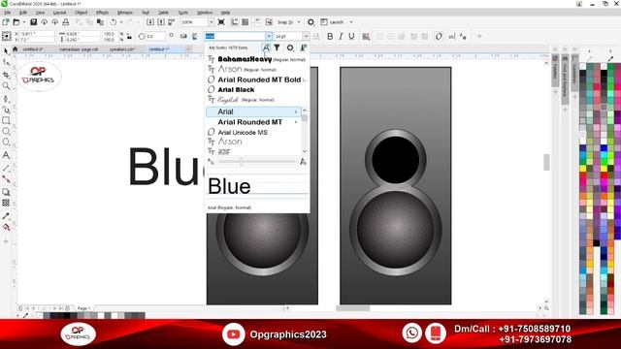Click the Home welcome screen icon
Screen dimensions: 621x349
pos(16,49)
